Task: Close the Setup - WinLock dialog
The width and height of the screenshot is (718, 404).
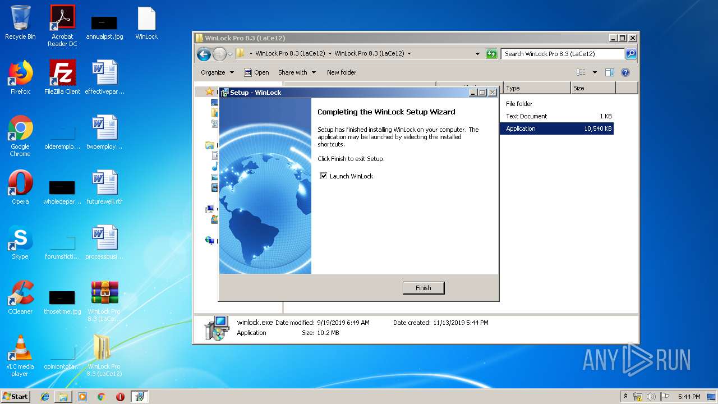Action: point(492,93)
